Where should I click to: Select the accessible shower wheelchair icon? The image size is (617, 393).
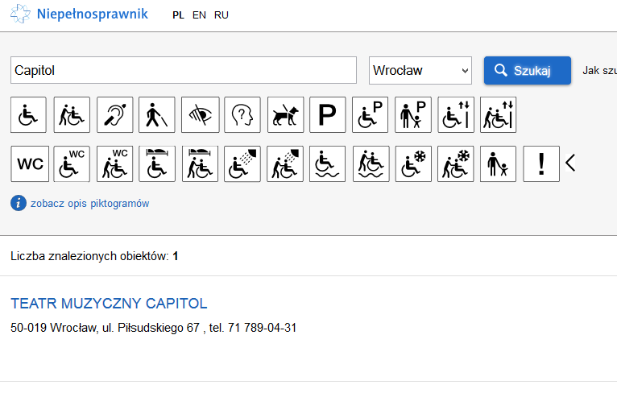pyautogui.click(x=242, y=164)
